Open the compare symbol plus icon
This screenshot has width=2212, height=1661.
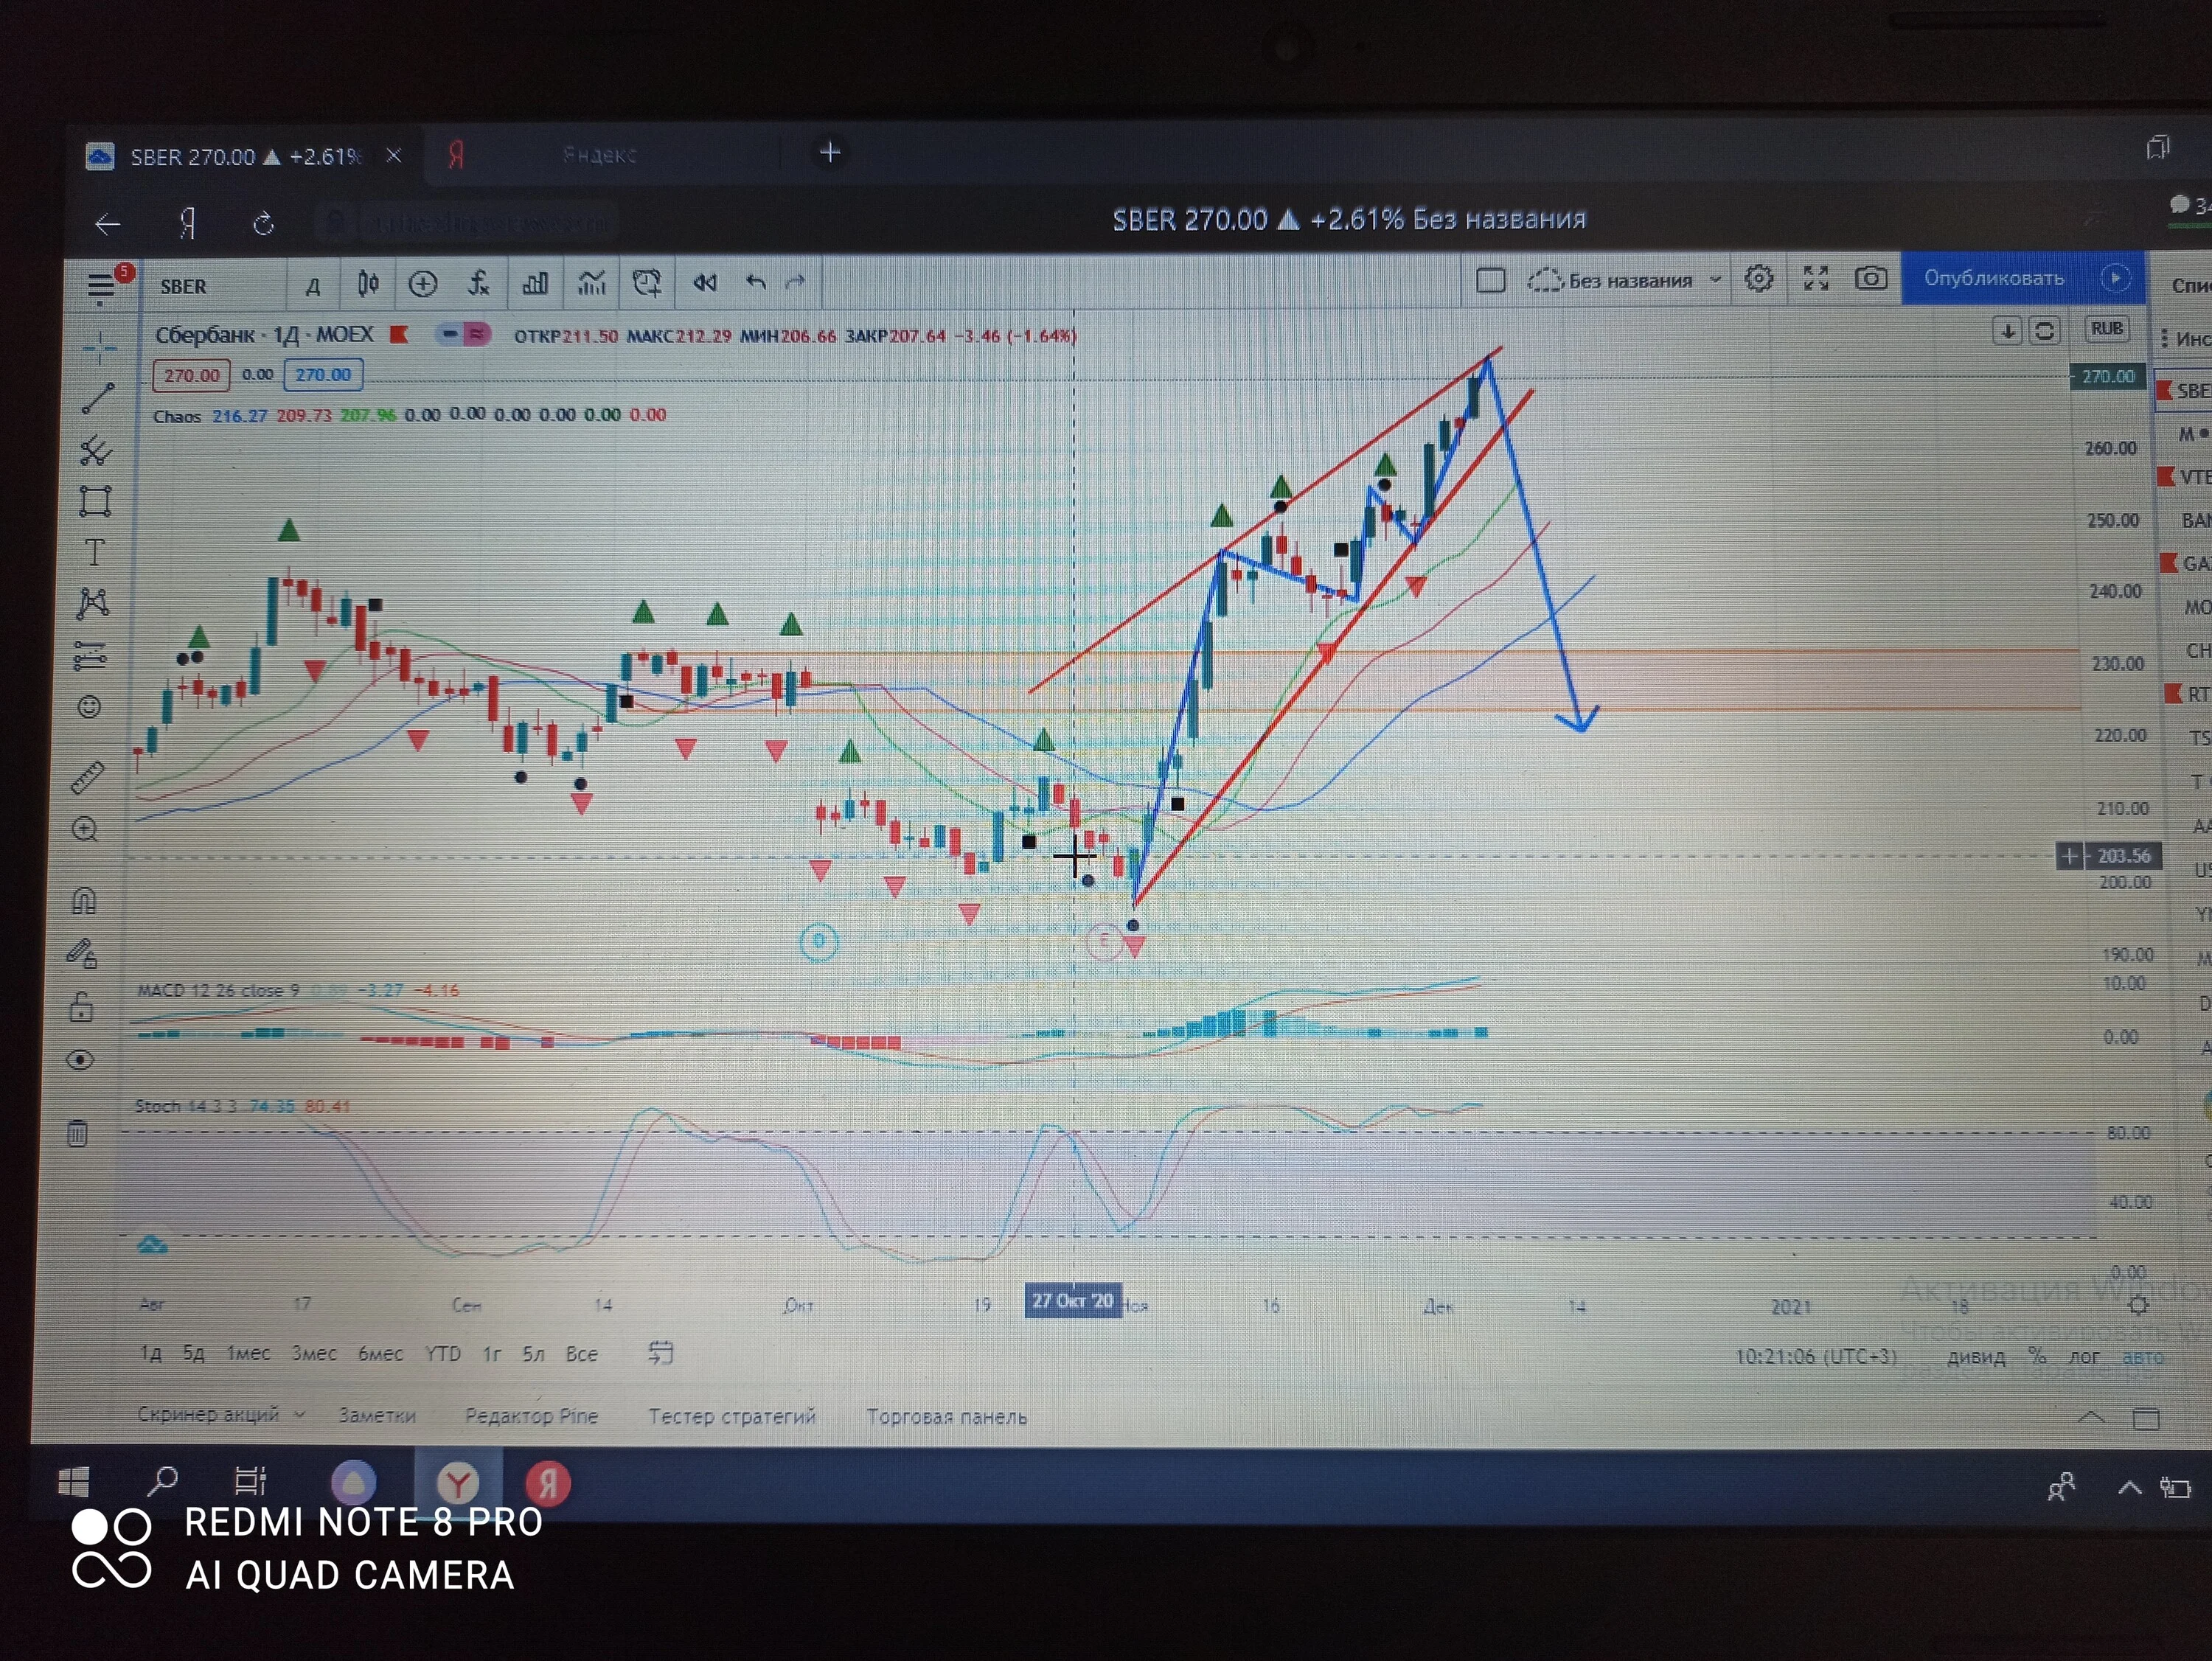[423, 285]
